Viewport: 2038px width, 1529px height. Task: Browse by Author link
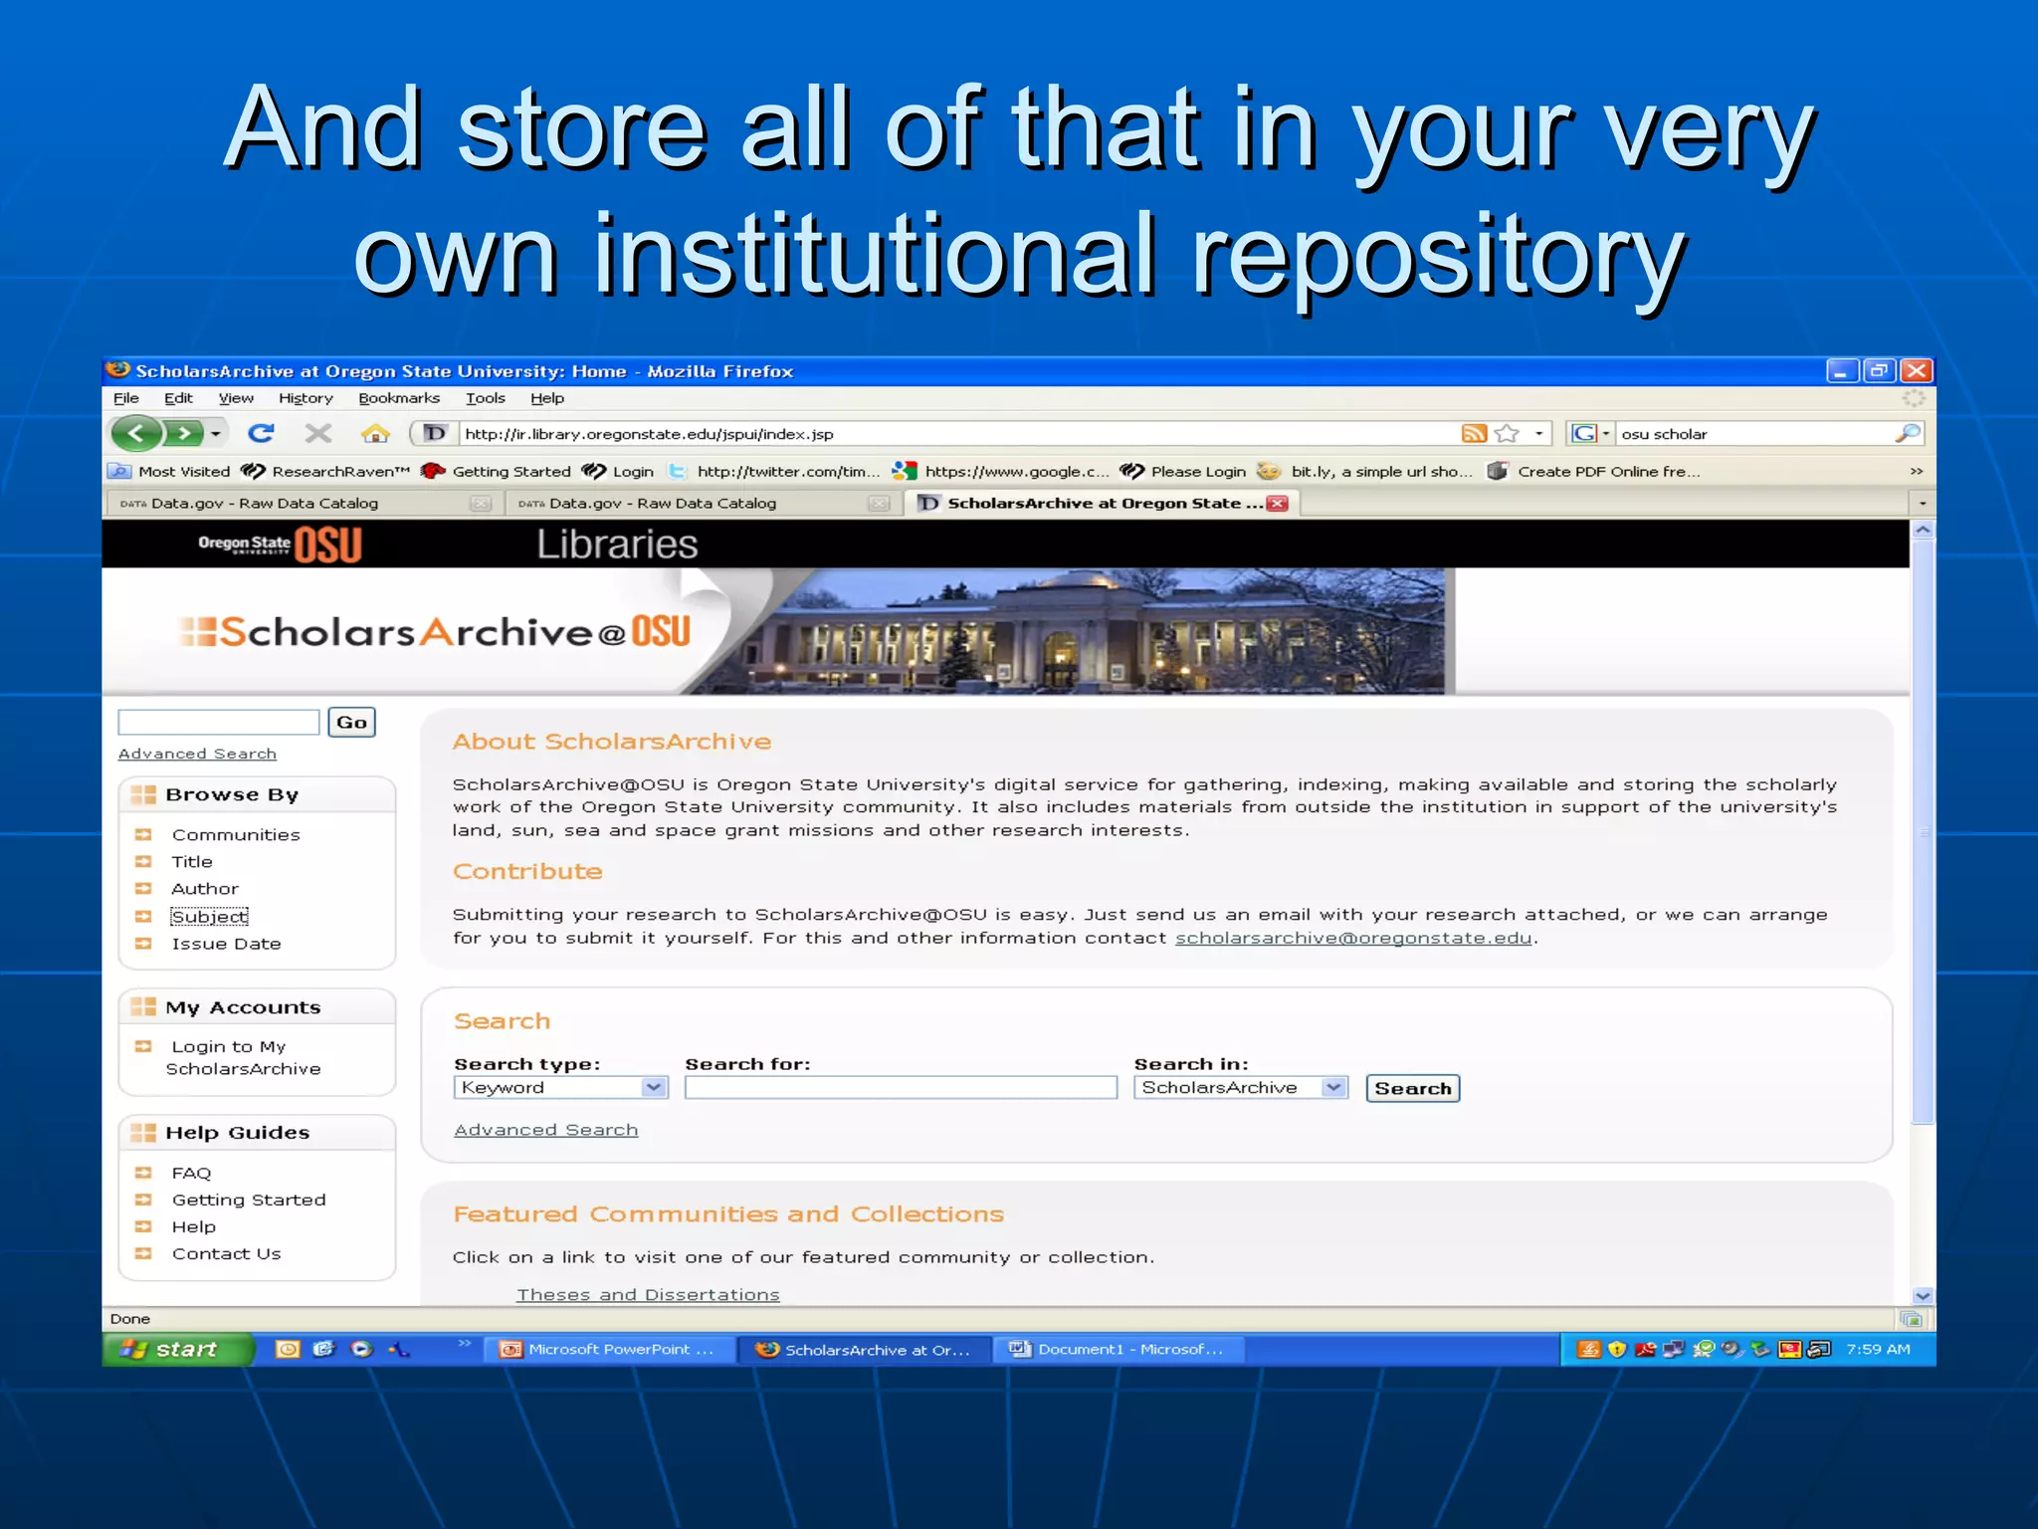pos(205,888)
